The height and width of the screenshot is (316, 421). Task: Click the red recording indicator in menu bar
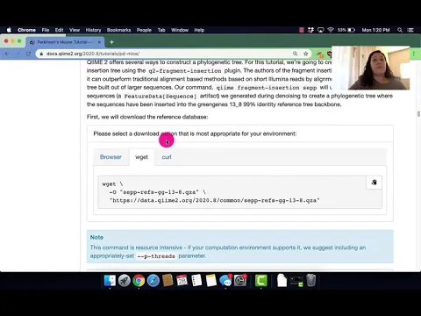coord(302,30)
